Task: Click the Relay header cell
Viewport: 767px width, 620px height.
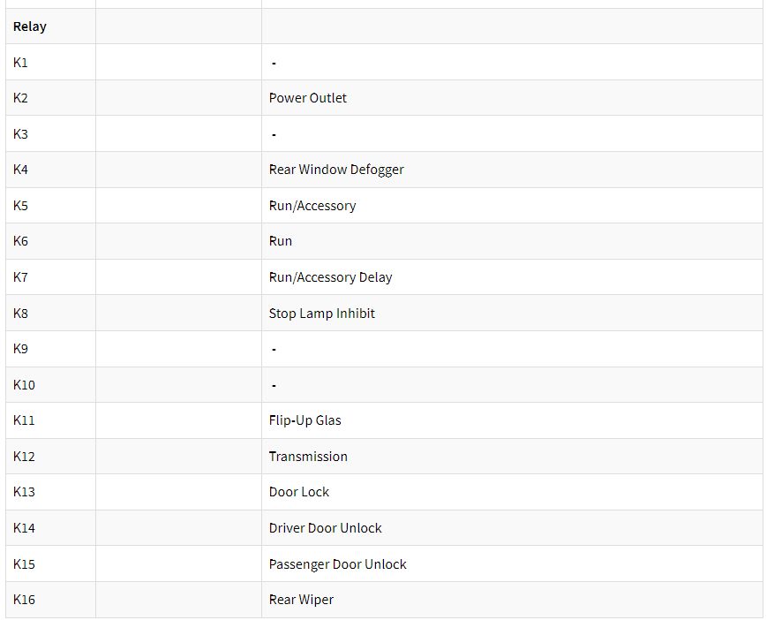Action: [x=30, y=26]
